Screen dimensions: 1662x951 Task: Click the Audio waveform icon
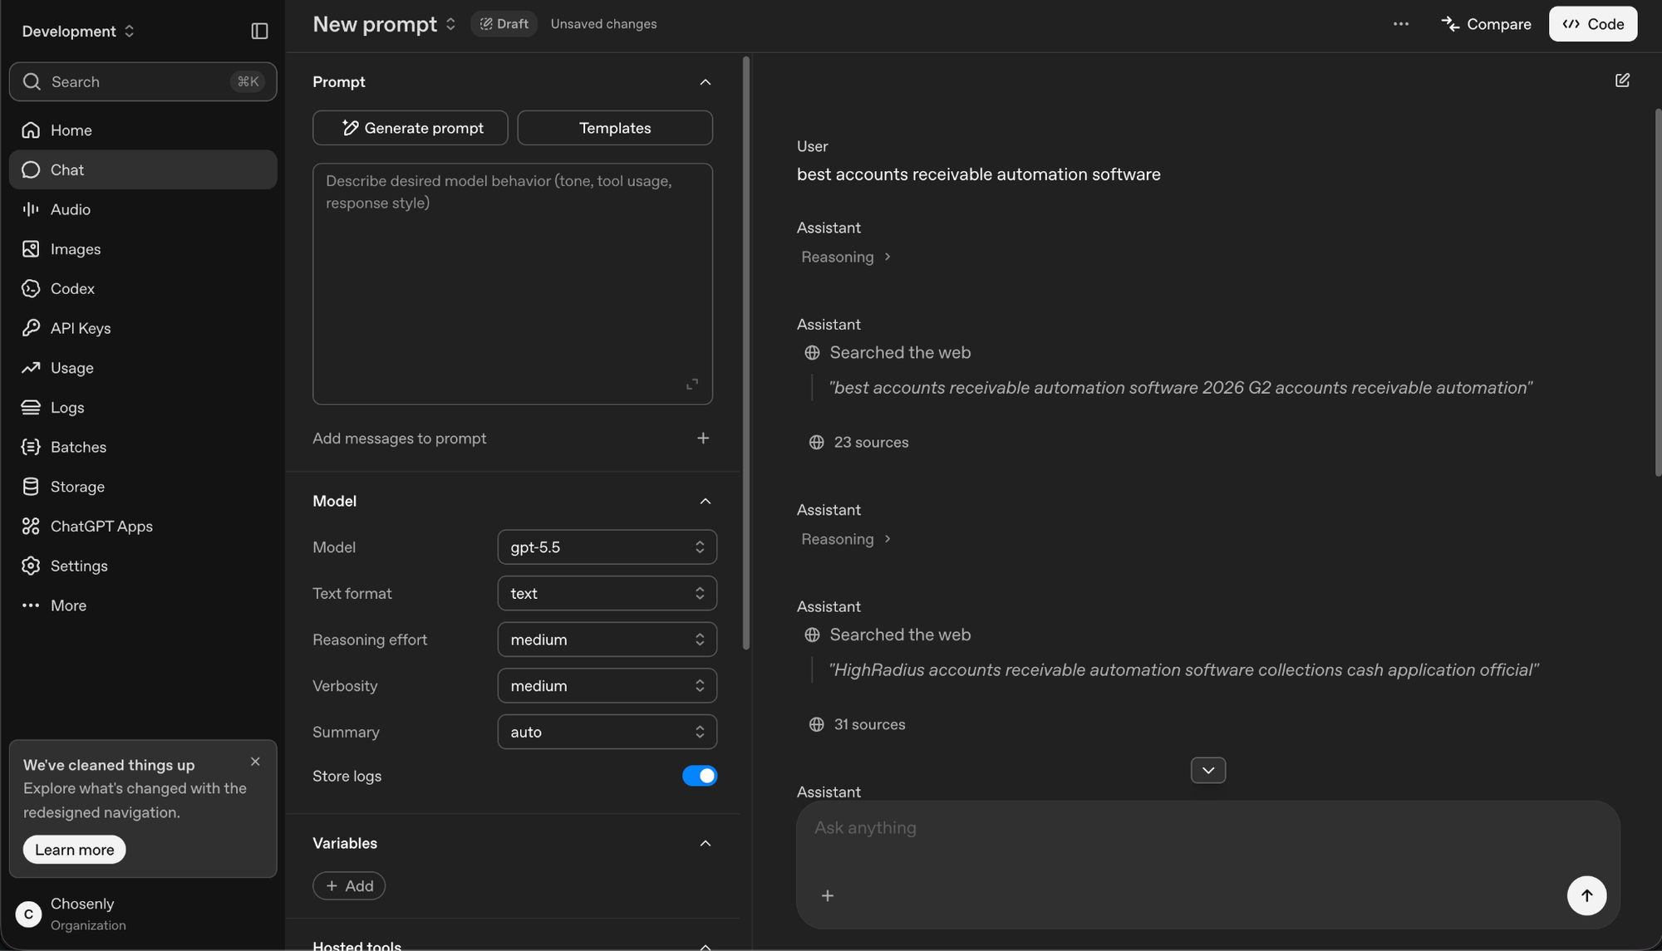coord(31,209)
